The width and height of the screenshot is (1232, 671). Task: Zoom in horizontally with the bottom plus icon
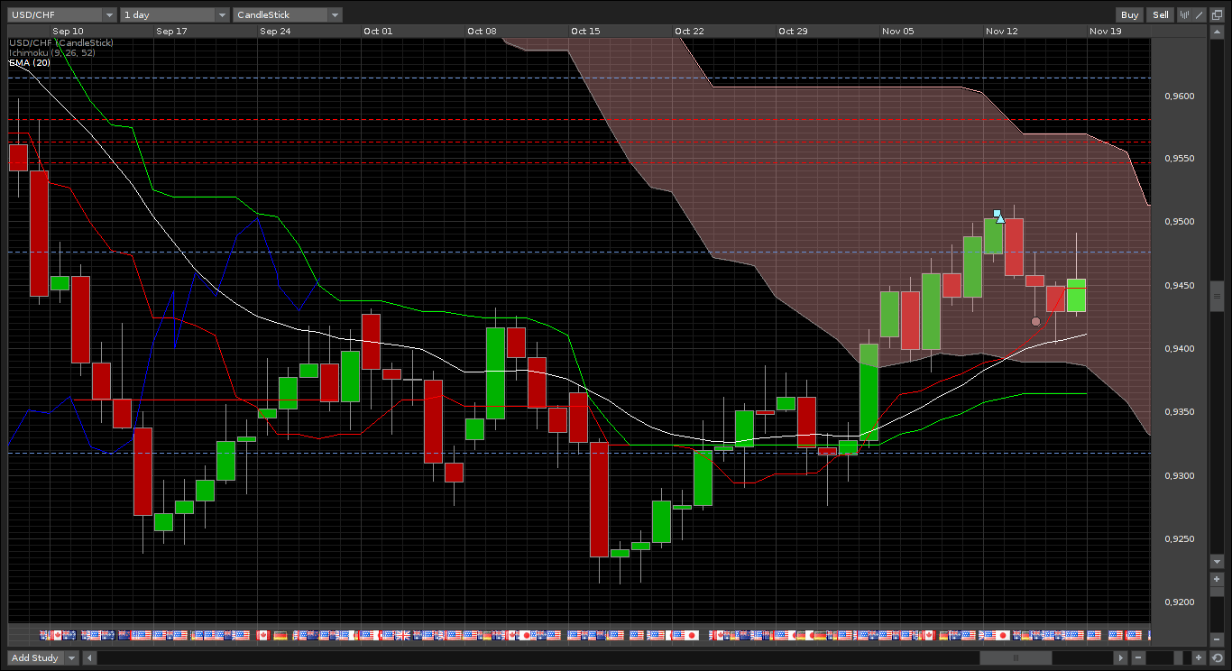tap(1199, 657)
